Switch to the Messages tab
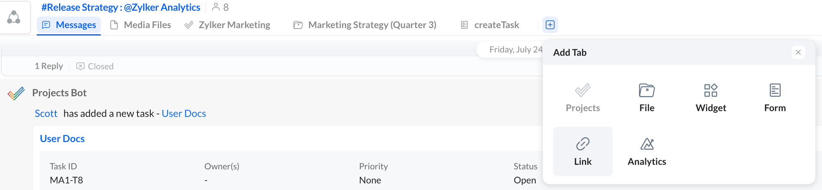This screenshot has width=822, height=190. tap(69, 25)
